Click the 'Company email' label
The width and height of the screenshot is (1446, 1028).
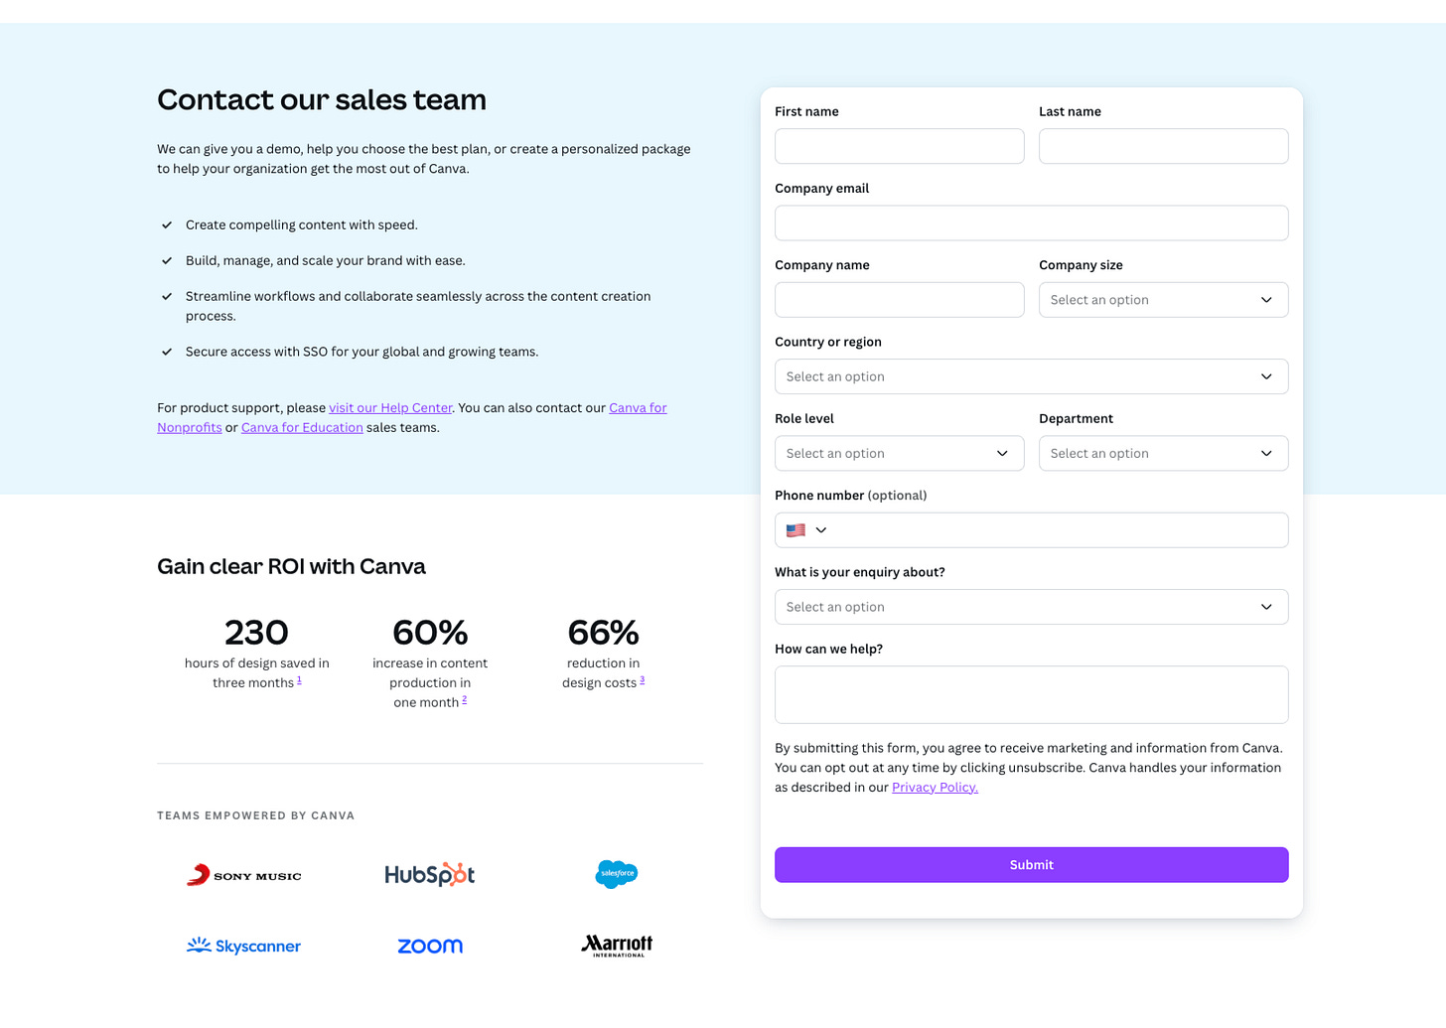[821, 189]
